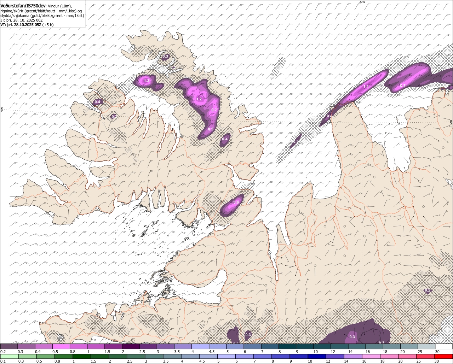Select white upper legend swatch starting at 30
The image size is (453, 364).
[444, 347]
